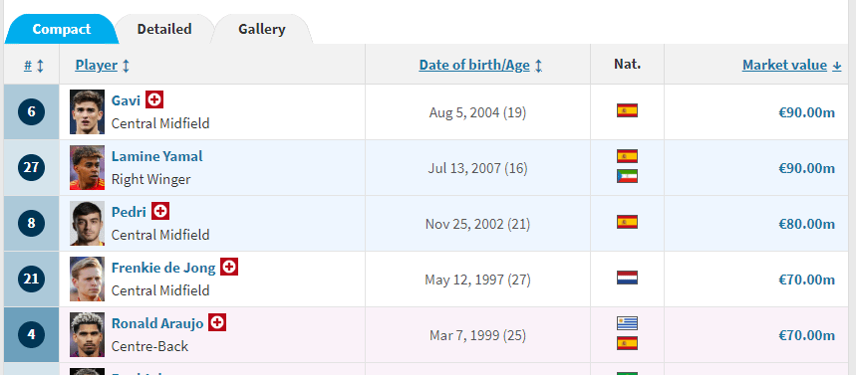This screenshot has height=375, width=856.
Task: Click Ronald Araujo's portrait thumbnail
Action: (x=88, y=334)
